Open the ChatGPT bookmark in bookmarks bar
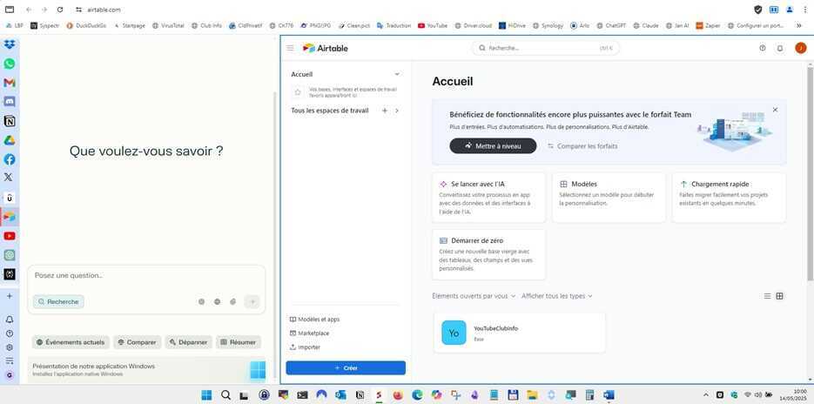This screenshot has width=814, height=404. point(611,25)
